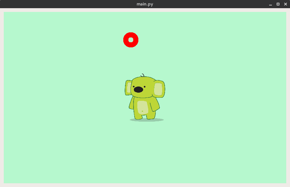The image size is (290, 187).
Task: Click the koala's small ear on the left
Action: (x=128, y=88)
